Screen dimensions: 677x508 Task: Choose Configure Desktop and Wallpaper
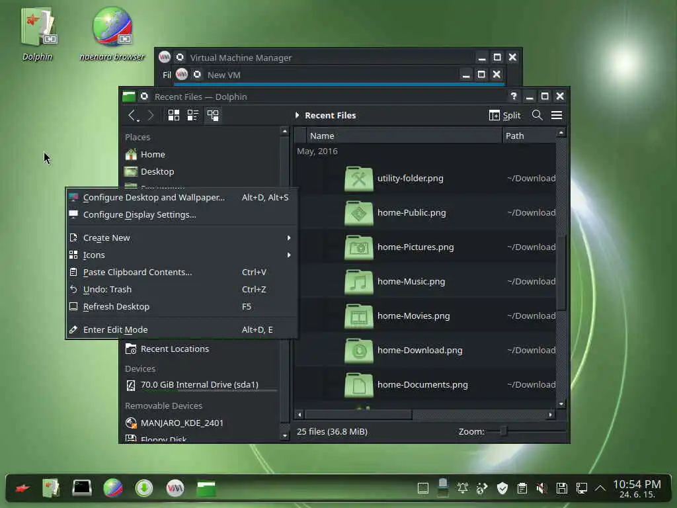point(181,197)
